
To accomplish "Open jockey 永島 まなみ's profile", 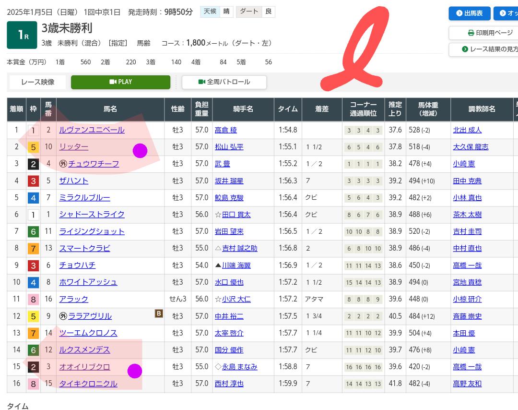I will [239, 367].
